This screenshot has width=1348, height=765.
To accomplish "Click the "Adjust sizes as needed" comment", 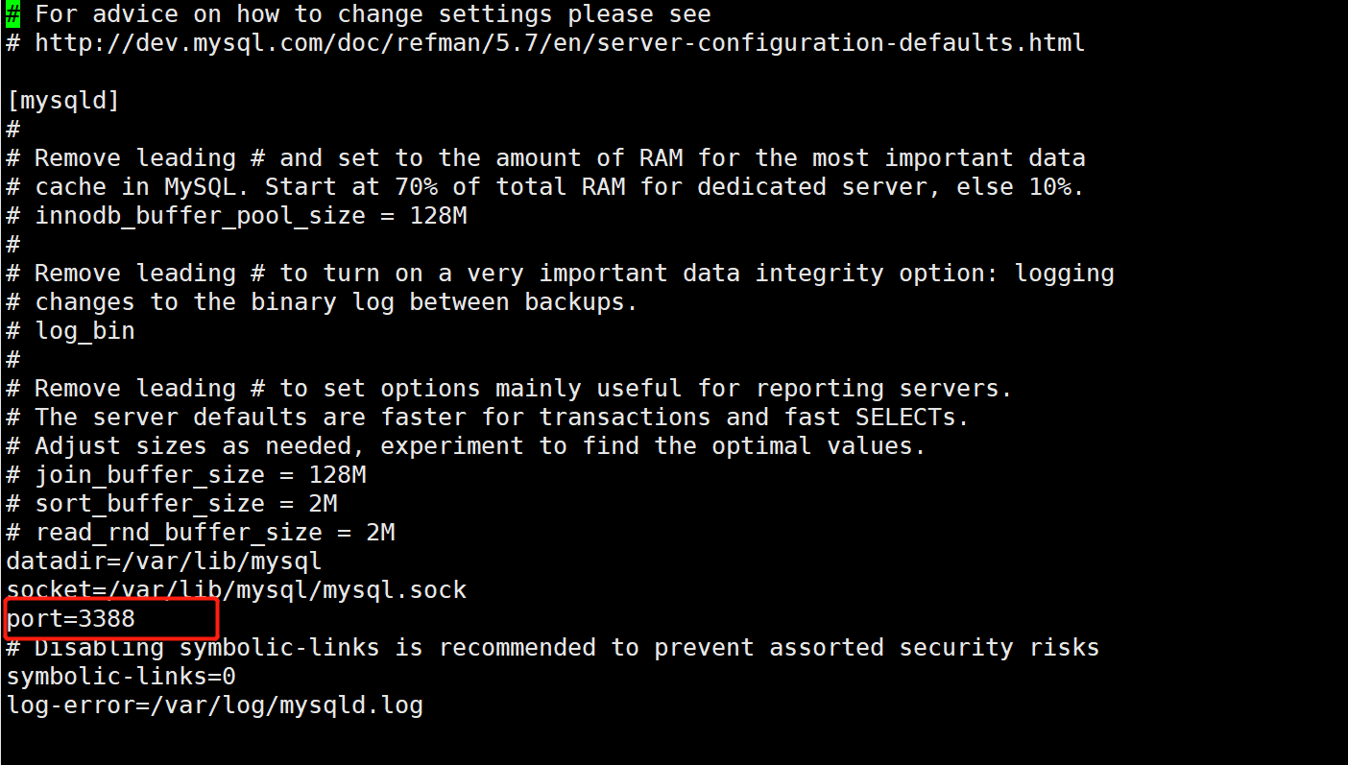I will coord(480,446).
